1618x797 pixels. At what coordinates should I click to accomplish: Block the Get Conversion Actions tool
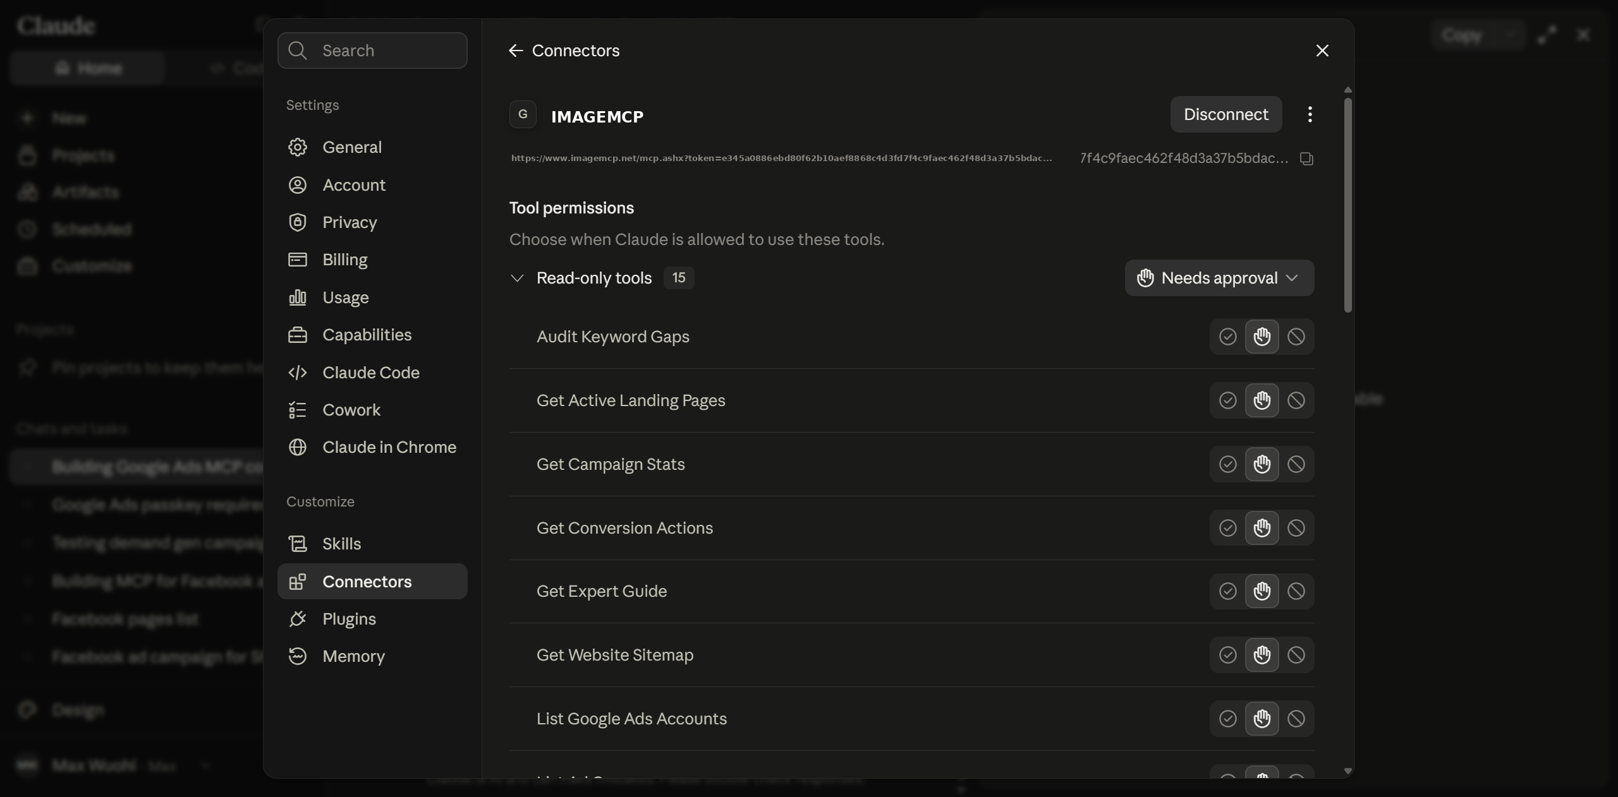pos(1296,528)
